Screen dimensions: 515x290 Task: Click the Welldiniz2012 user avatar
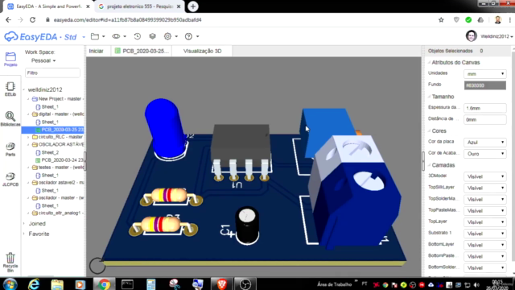click(x=472, y=36)
